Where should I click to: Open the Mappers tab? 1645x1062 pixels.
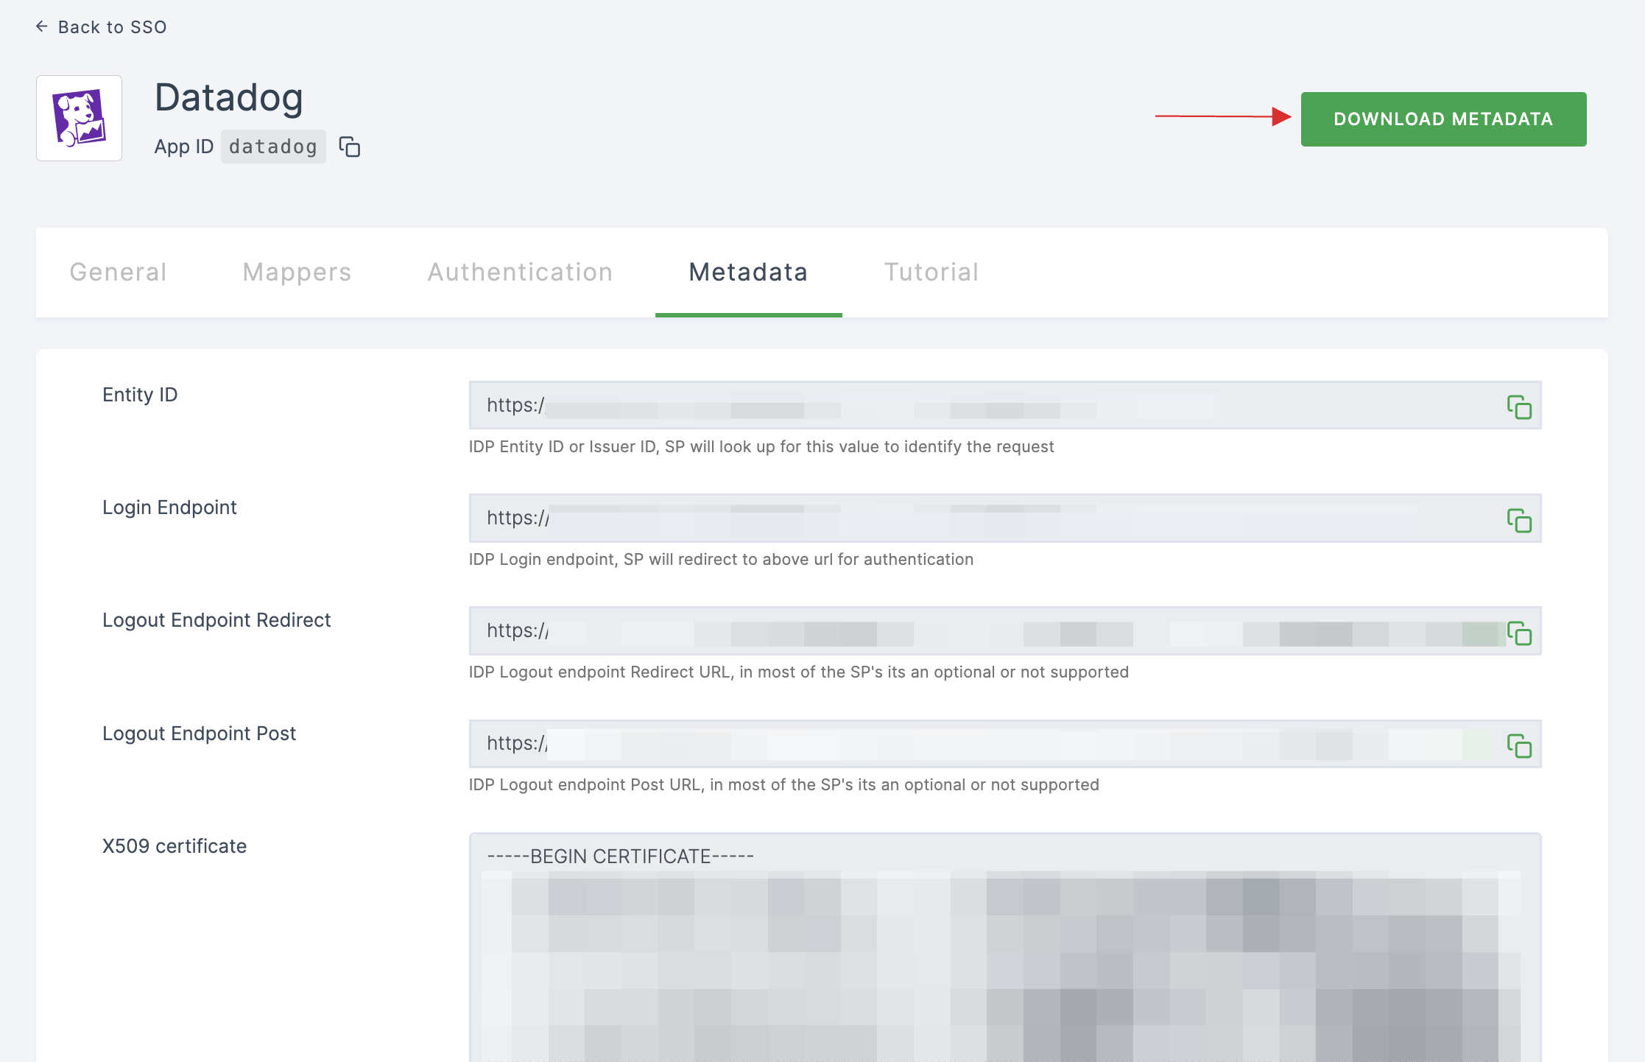point(297,272)
